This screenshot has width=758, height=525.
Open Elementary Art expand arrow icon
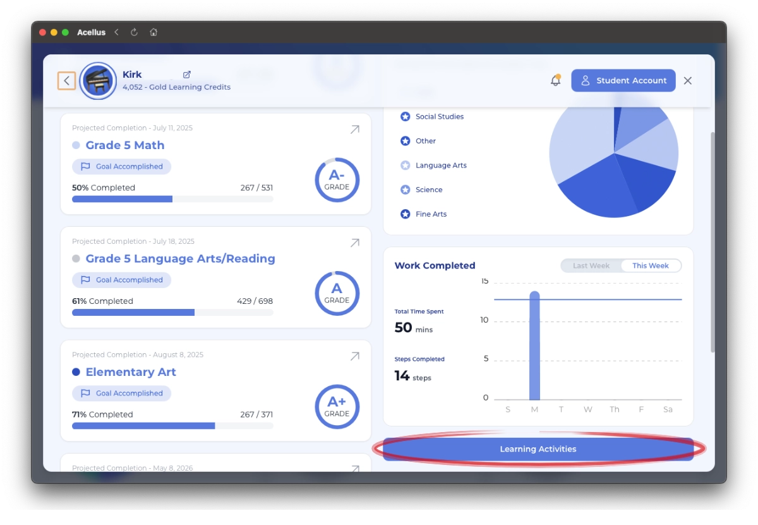(x=354, y=356)
